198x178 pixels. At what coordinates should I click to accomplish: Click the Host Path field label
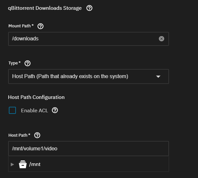tap(19, 135)
